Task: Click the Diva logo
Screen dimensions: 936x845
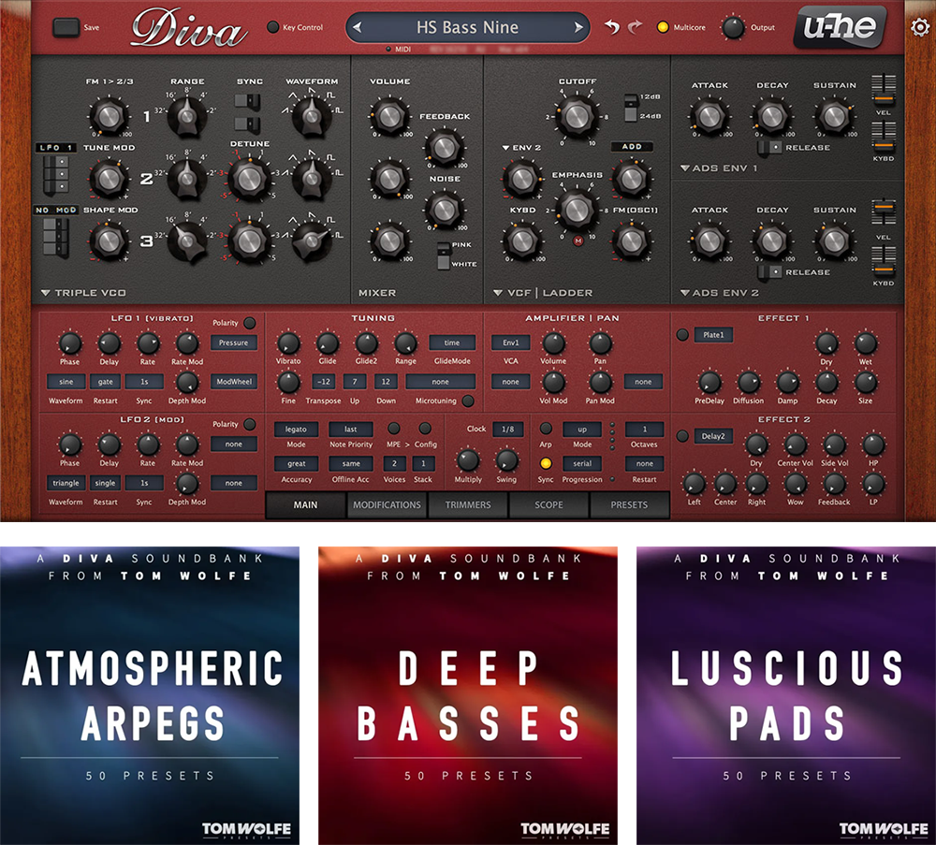Action: [189, 29]
